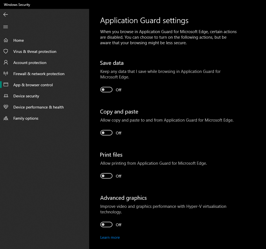Click the Family options people icon
Screen dimensions: 266x249
(x=6, y=118)
